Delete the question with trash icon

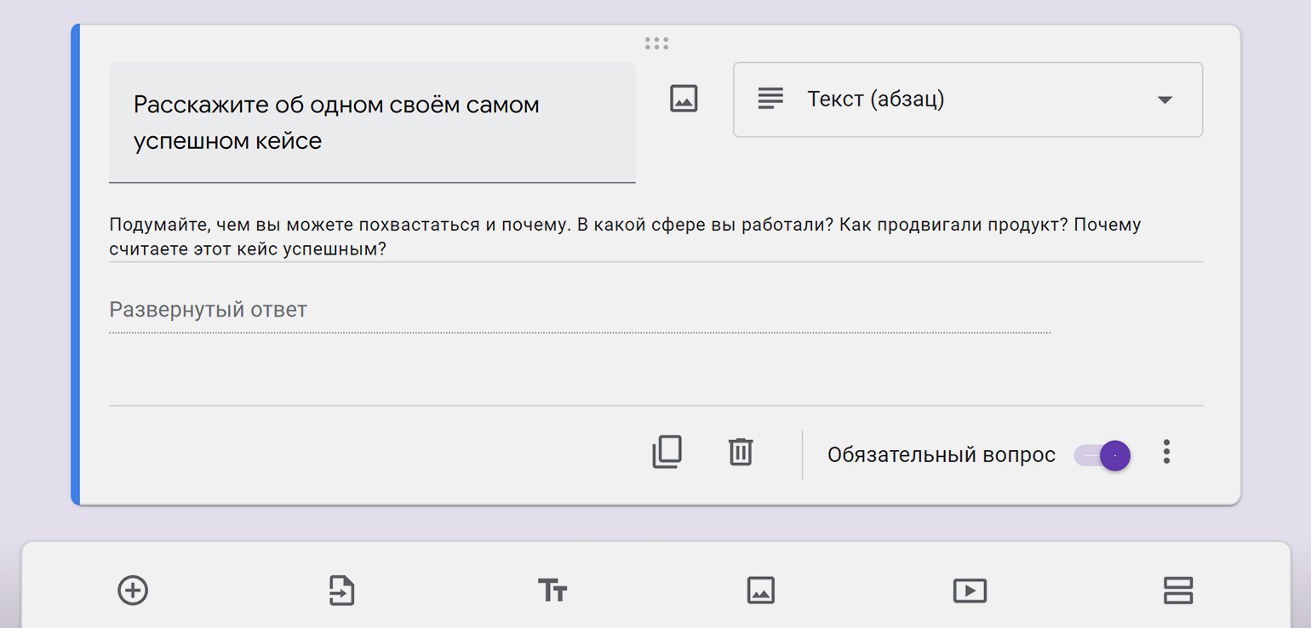[741, 452]
